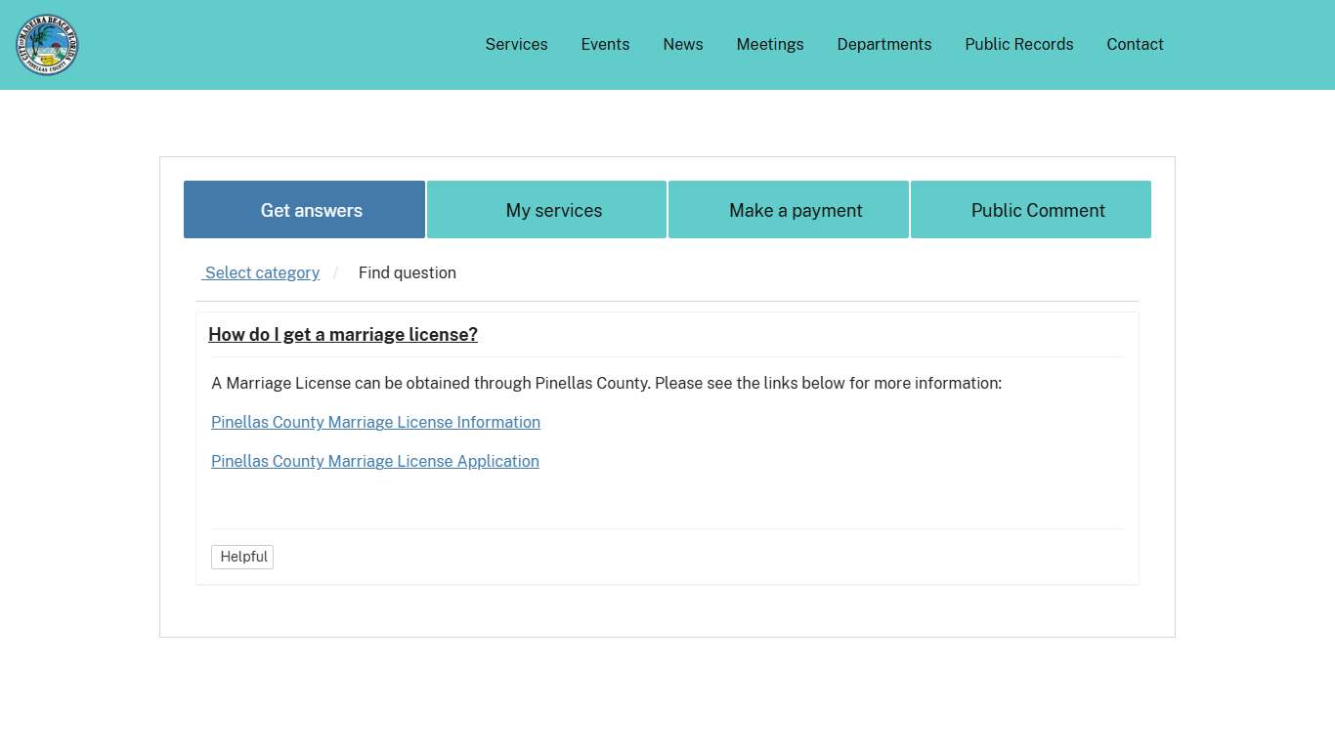
Task: Click the City of Madeira Beach seal logo
Action: (x=47, y=45)
